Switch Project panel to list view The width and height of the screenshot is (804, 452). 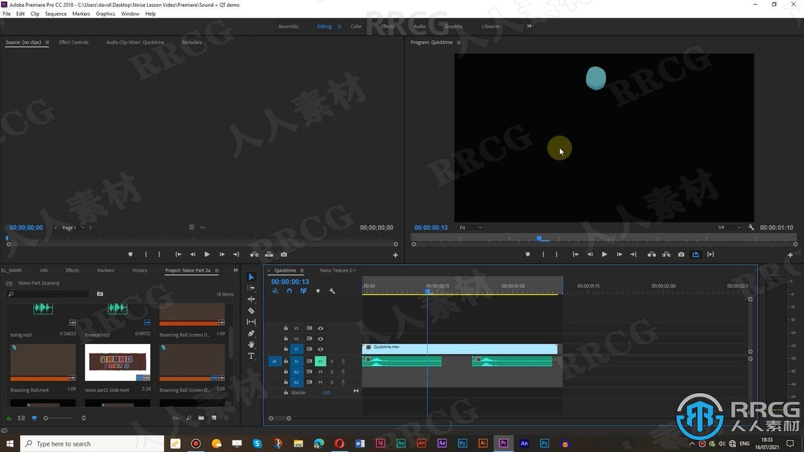[x=22, y=418]
